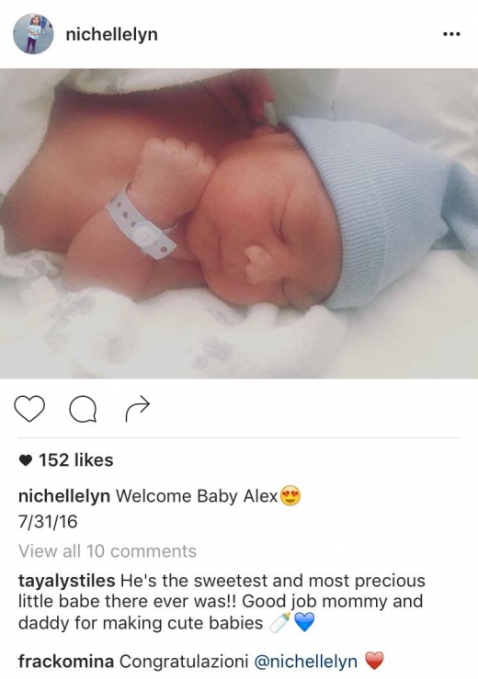This screenshot has width=478, height=679.
Task: Open nichellelyn profile picture avatar
Action: pos(33,34)
